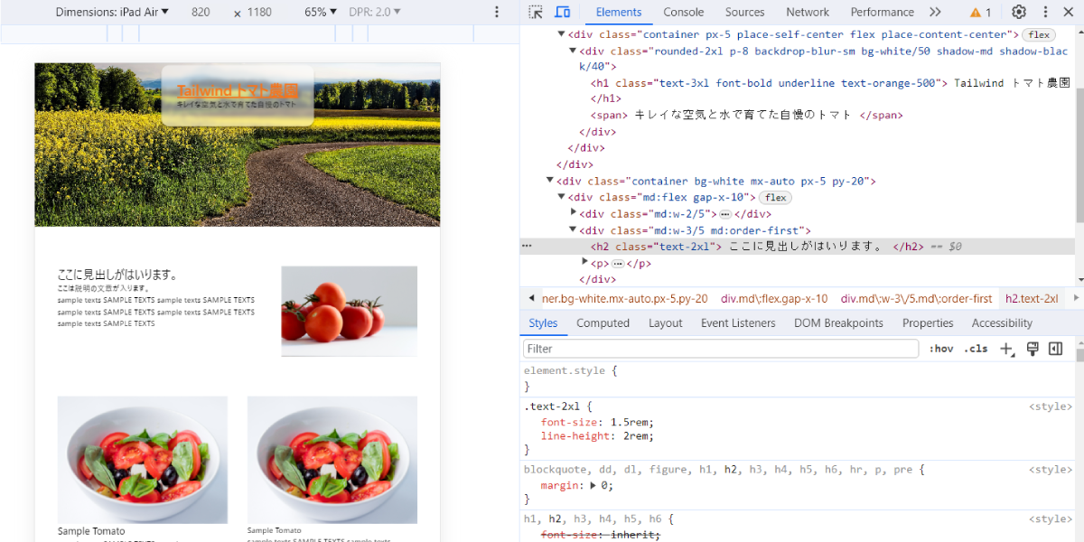Toggle the rendering emulations paintbrush icon
The height and width of the screenshot is (542, 1084).
(x=1033, y=349)
